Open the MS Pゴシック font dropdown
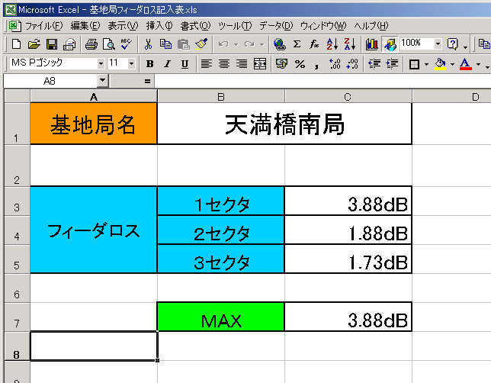 pyautogui.click(x=100, y=63)
